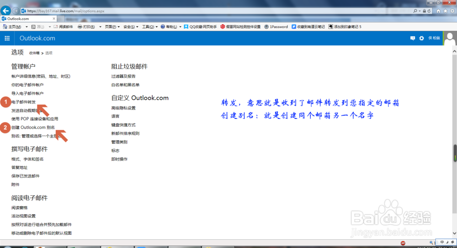This screenshot has height=248, width=457.
Task: Open the Outlook settings gear icon
Action: point(421,38)
